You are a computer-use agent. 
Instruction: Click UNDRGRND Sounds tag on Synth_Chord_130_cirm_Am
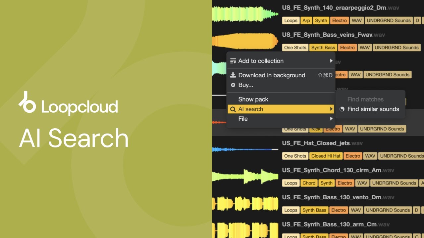[394, 183]
